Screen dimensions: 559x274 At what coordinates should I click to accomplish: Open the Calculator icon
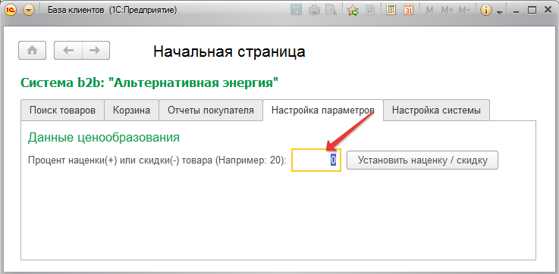coord(391,11)
